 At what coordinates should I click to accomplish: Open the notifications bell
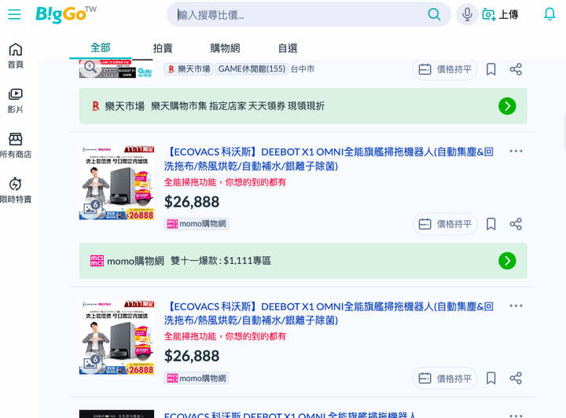[x=549, y=14]
